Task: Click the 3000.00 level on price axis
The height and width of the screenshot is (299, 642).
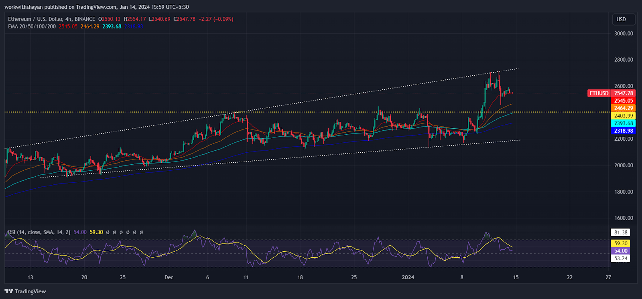Action: tap(624, 33)
